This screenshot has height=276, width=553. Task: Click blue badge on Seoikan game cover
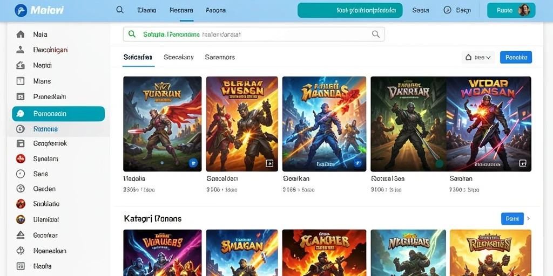[358, 163]
